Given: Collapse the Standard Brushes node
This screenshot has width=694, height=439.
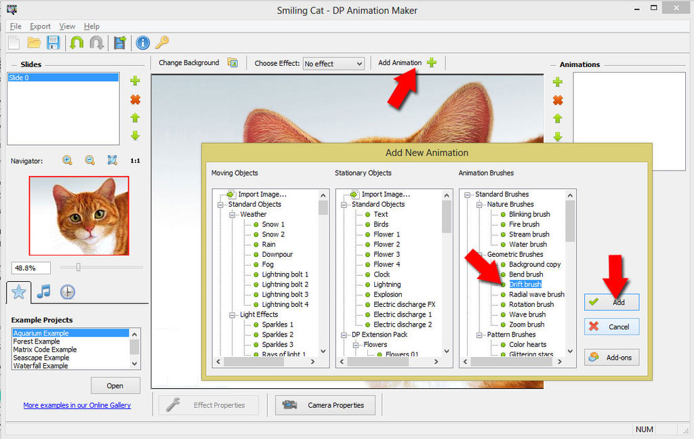Looking at the screenshot, I should (467, 194).
